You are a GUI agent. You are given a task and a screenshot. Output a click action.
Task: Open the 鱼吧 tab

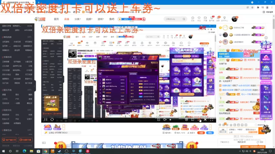coord(112,19)
